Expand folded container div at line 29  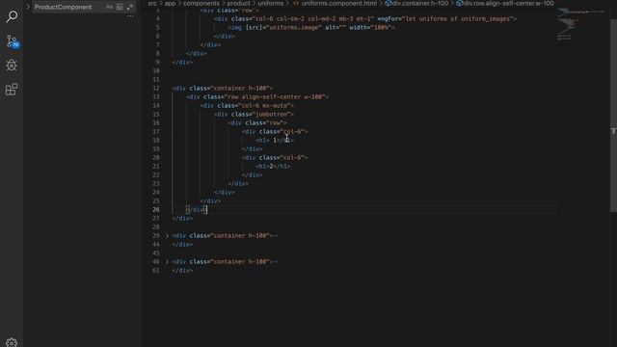[x=167, y=235]
